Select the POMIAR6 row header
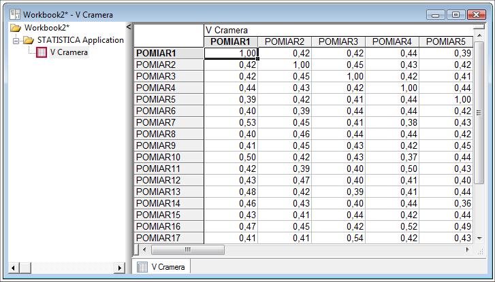495x282 pixels. [169, 111]
